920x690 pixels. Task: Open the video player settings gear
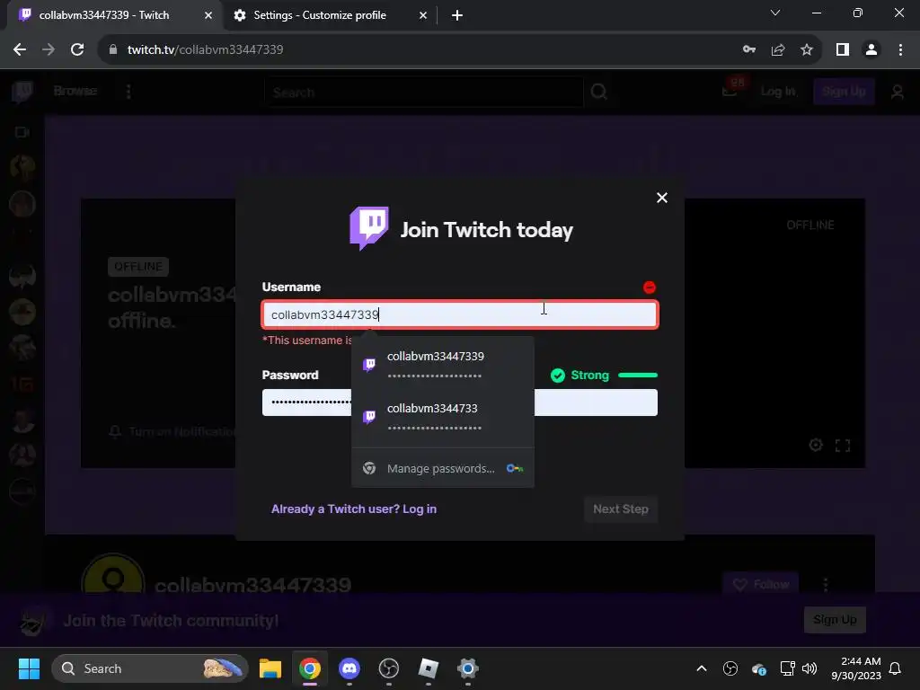[816, 445]
